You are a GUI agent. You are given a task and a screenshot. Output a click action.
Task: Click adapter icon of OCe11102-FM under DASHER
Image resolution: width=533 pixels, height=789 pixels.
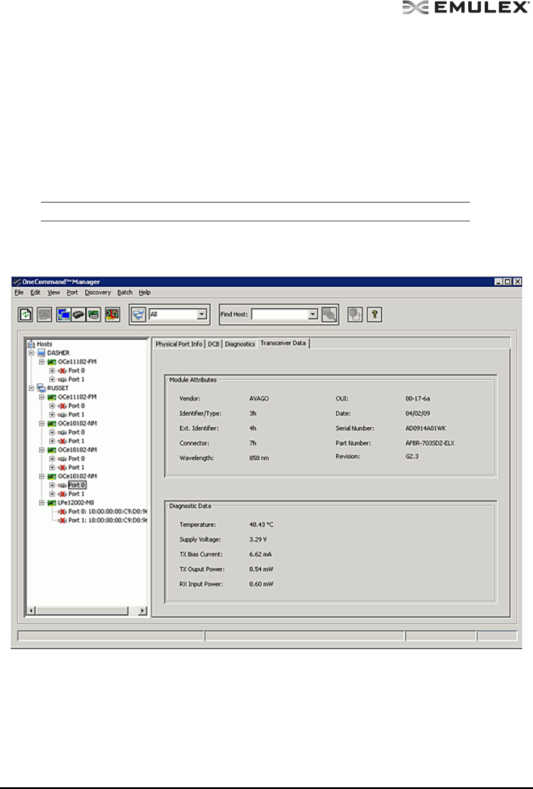pyautogui.click(x=52, y=362)
